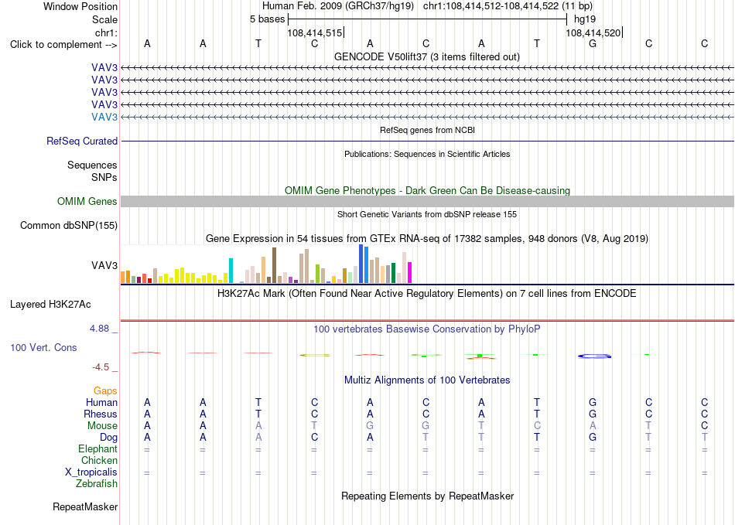735x525 pixels.
Task: Click the 'Elephant' species label
Action: tap(97, 448)
